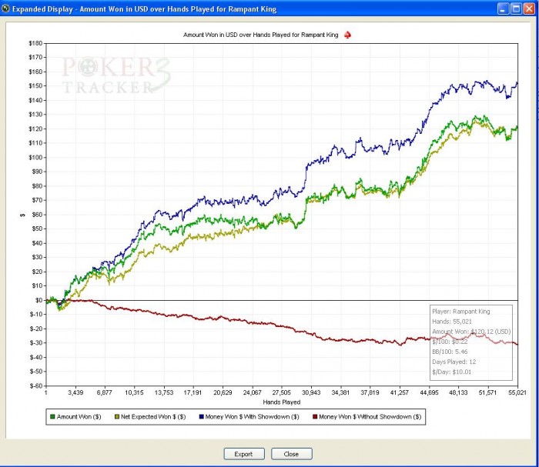Click the $180 y-axis label
The width and height of the screenshot is (539, 467).
35,43
